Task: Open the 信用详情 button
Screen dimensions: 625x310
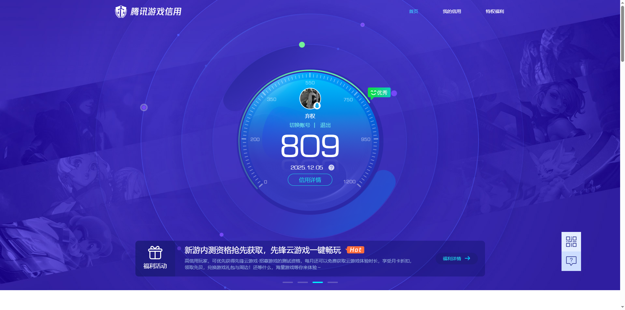Action: 310,180
